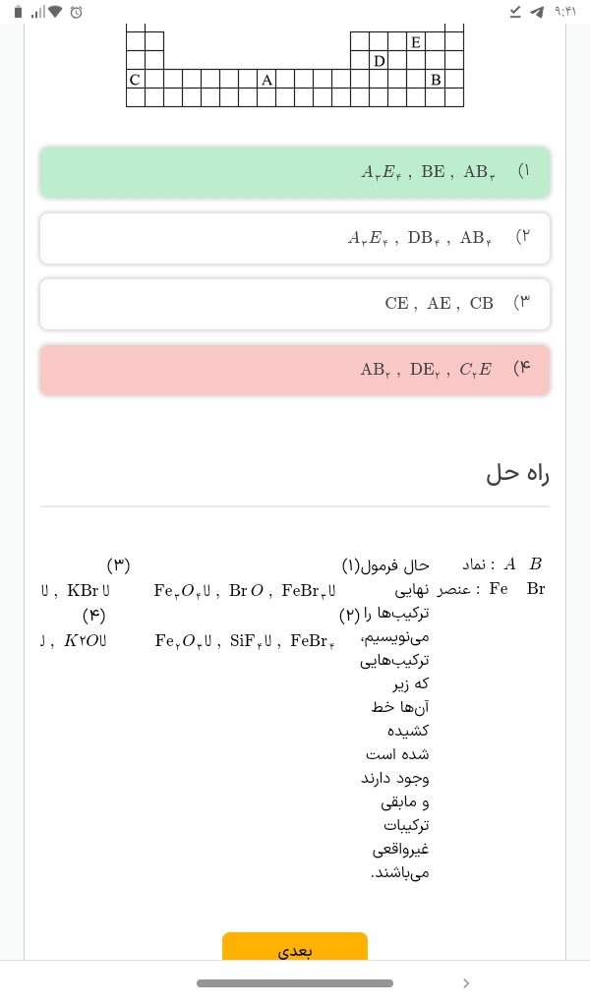Tap the chevron arrow in bottom bar
Screen dimensions: 590x1007
[466, 983]
